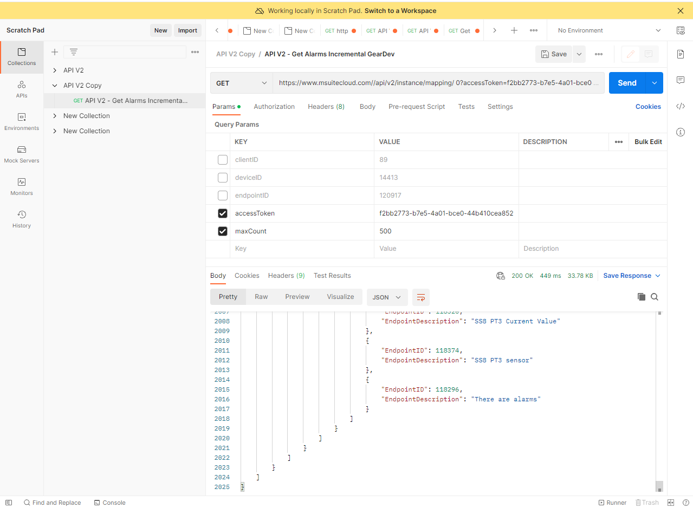This screenshot has width=693, height=508.
Task: Click the copy response icon
Action: point(642,297)
